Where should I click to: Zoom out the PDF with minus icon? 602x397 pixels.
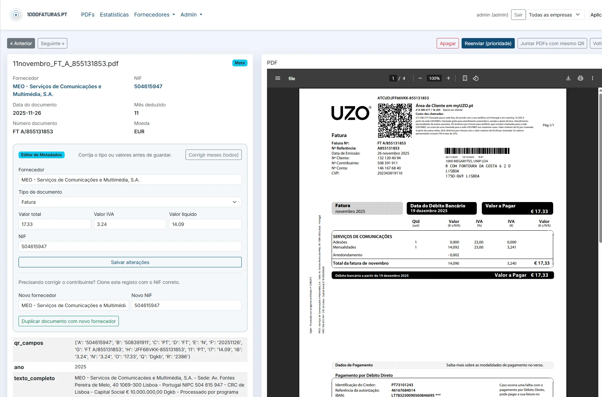[x=420, y=78]
